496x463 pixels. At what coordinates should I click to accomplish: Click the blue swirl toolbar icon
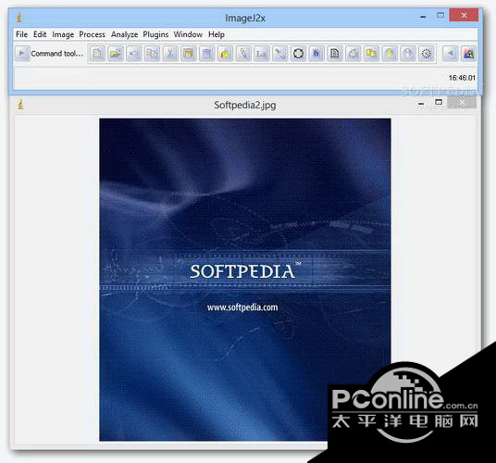[316, 54]
